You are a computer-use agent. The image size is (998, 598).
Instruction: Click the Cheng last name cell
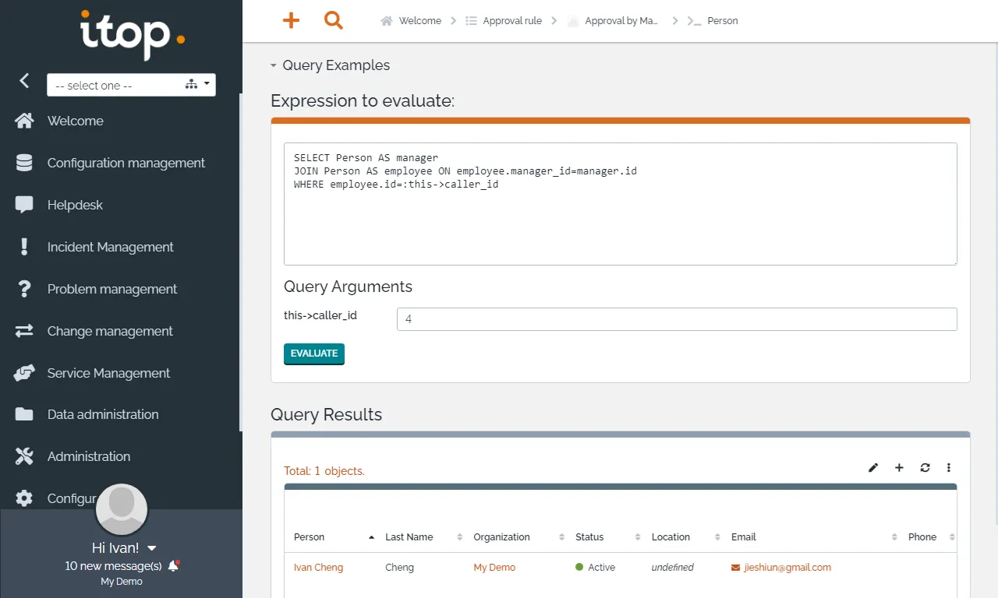(x=399, y=568)
